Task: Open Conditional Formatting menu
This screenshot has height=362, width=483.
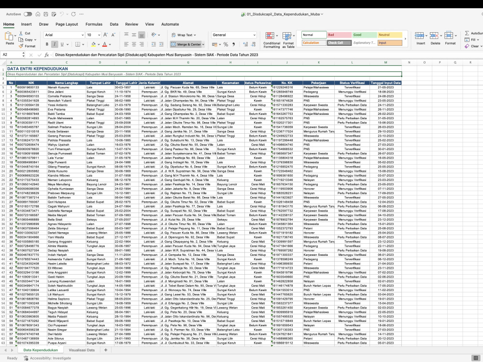Action: pyautogui.click(x=271, y=40)
